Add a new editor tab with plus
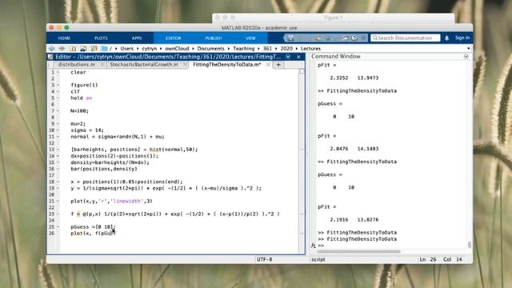Image resolution: width=512 pixels, height=288 pixels. pyautogui.click(x=278, y=65)
